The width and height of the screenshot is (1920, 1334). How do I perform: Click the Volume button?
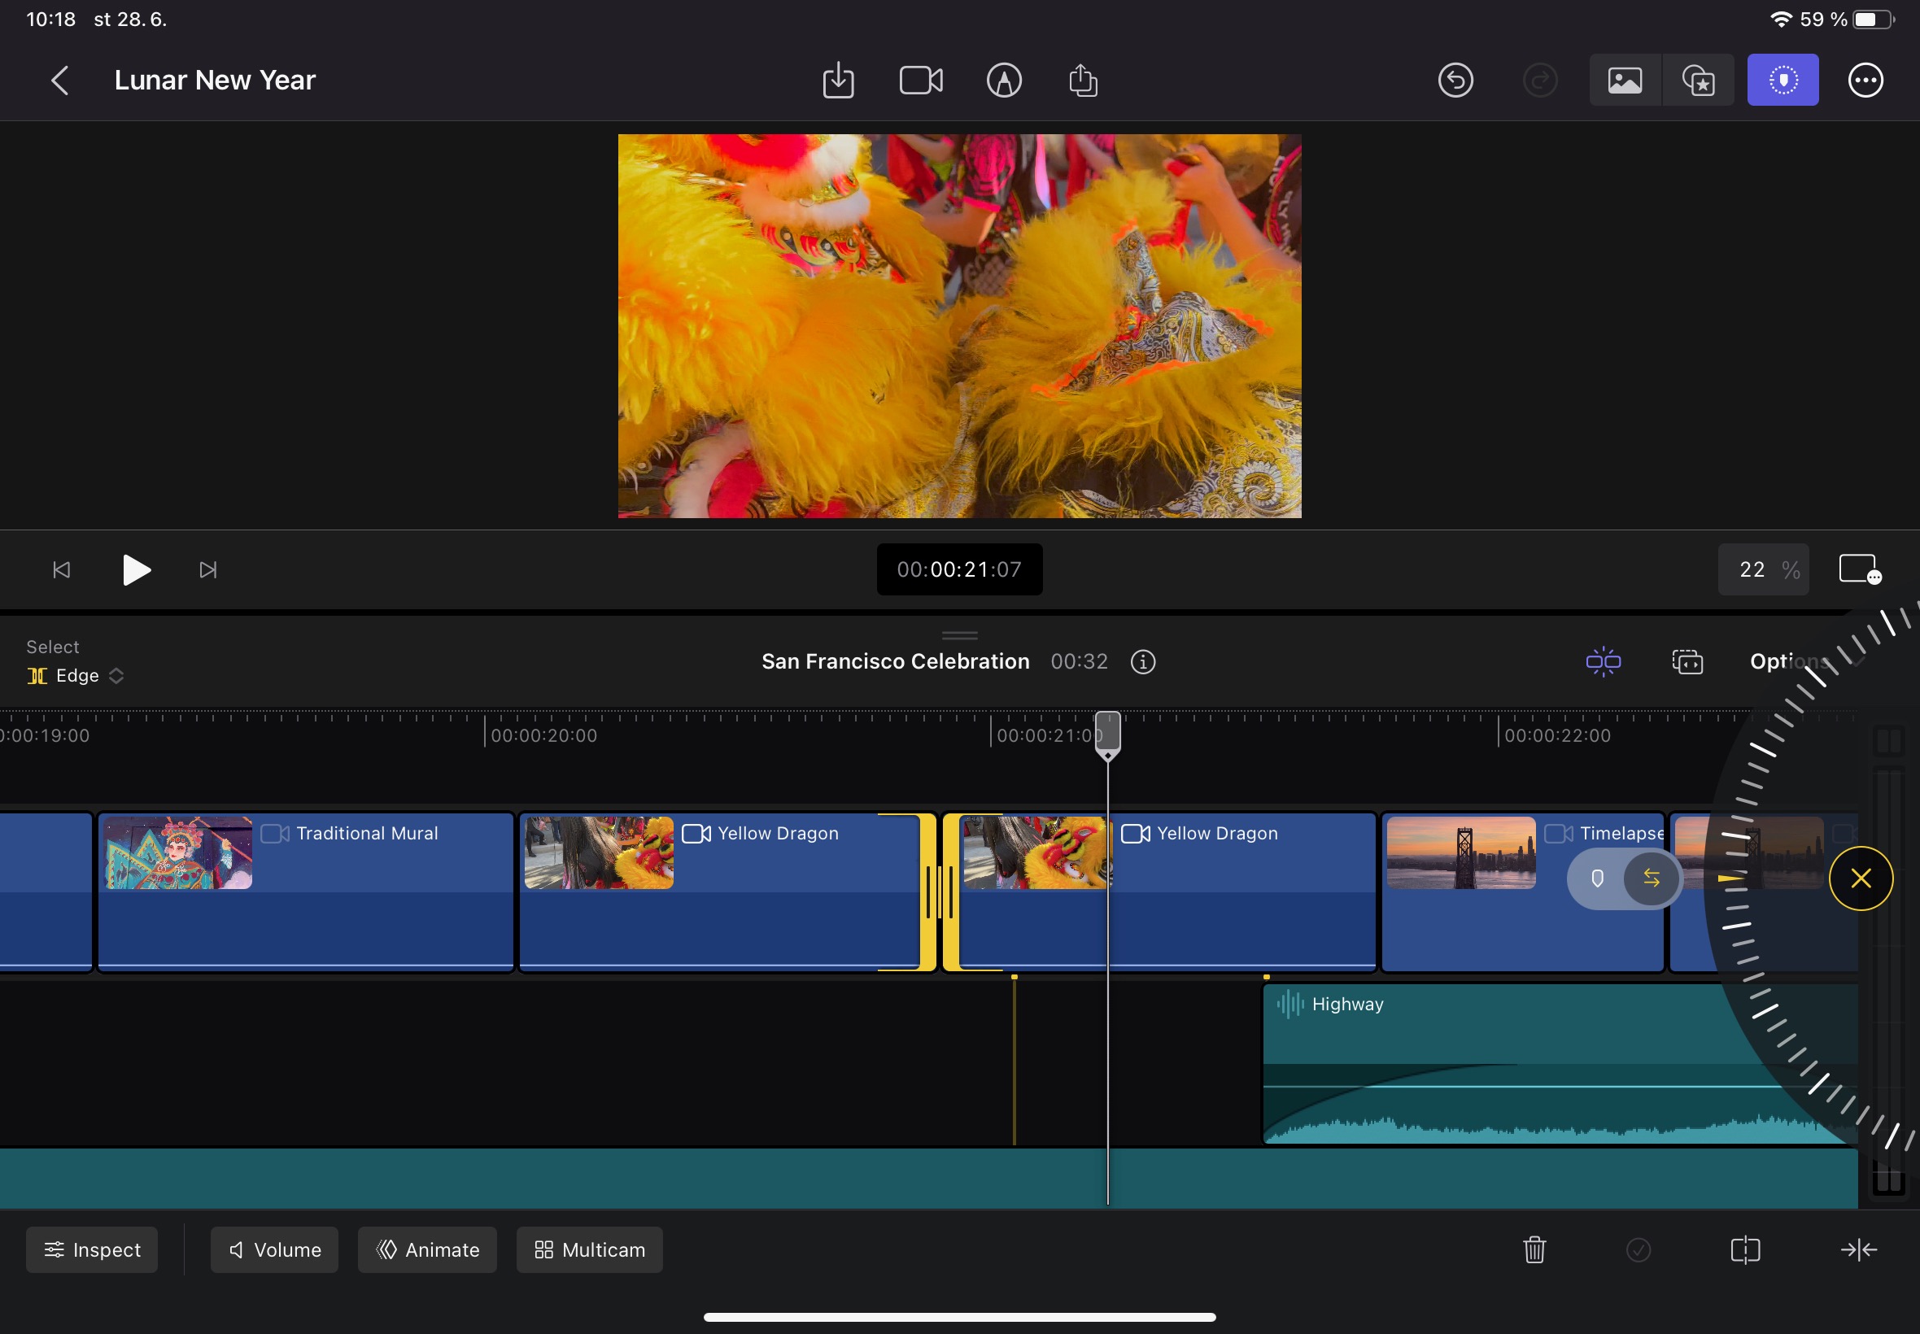pos(274,1249)
